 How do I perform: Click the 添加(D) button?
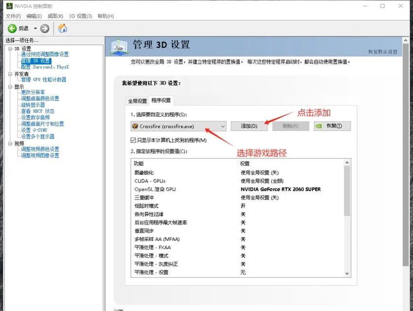click(249, 126)
